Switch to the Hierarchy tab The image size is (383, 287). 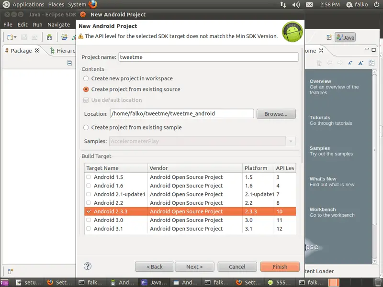(x=63, y=51)
